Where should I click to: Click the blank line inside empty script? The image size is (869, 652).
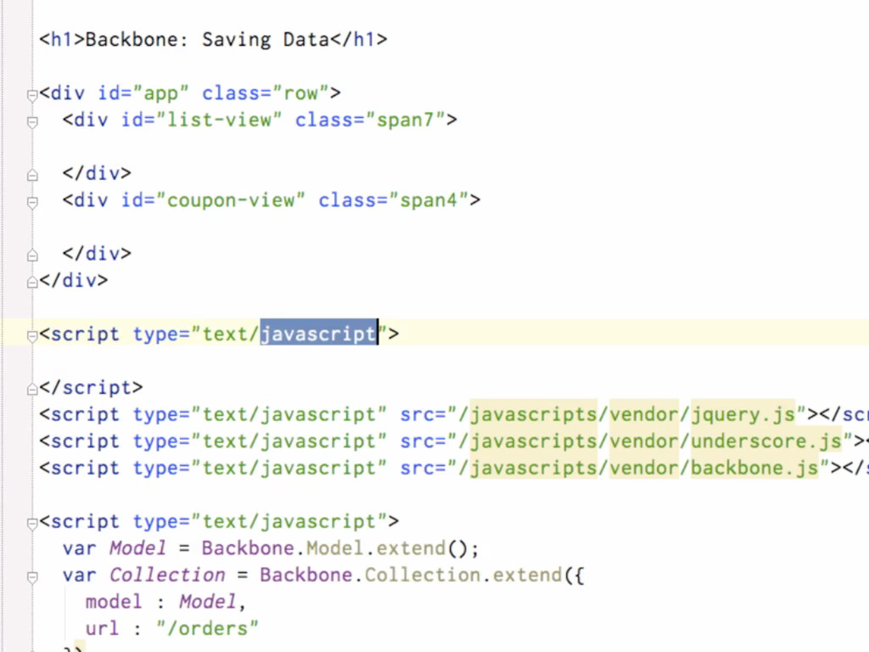point(434,360)
